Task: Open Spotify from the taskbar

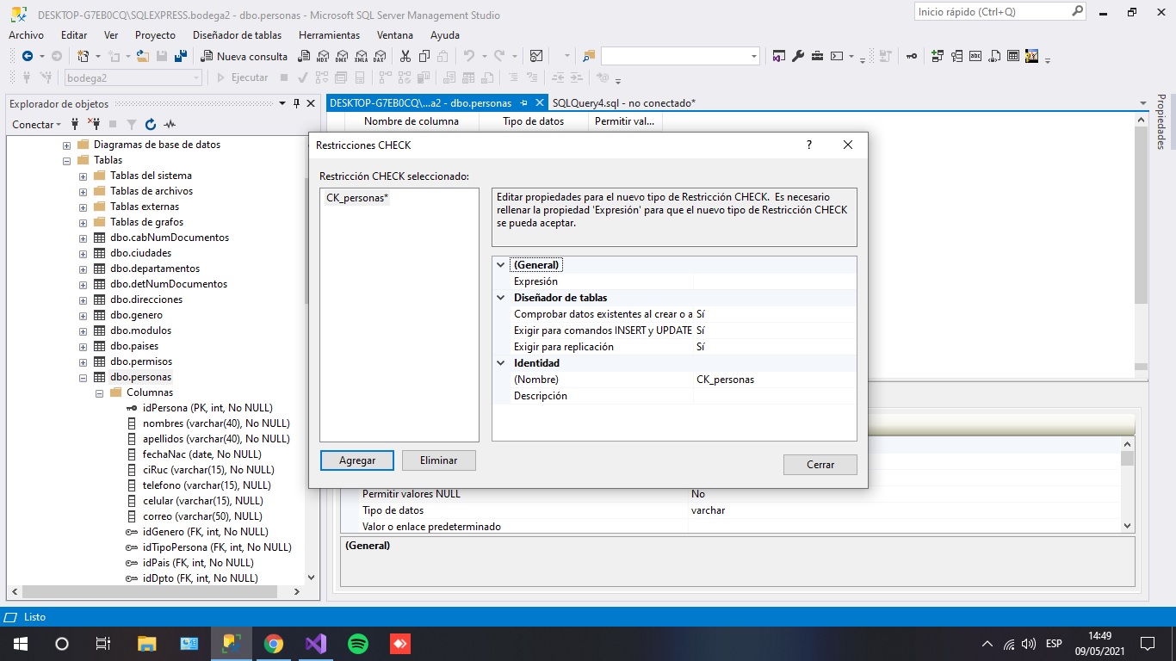Action: pos(358,644)
